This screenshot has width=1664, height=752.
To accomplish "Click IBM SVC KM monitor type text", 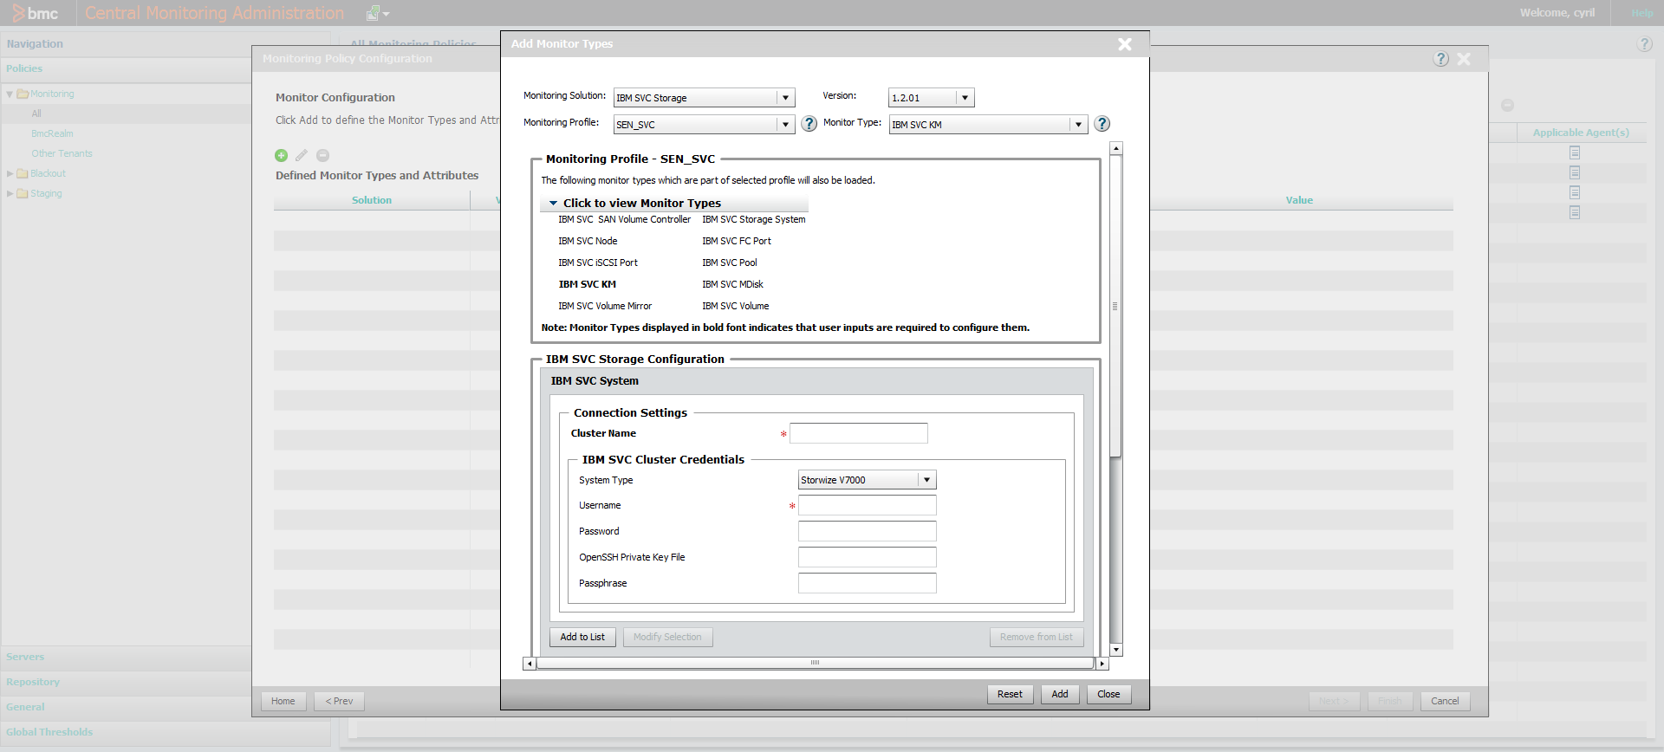I will pos(587,285).
